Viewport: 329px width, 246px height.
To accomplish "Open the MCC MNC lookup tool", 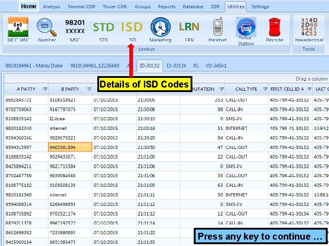I will (x=18, y=29).
